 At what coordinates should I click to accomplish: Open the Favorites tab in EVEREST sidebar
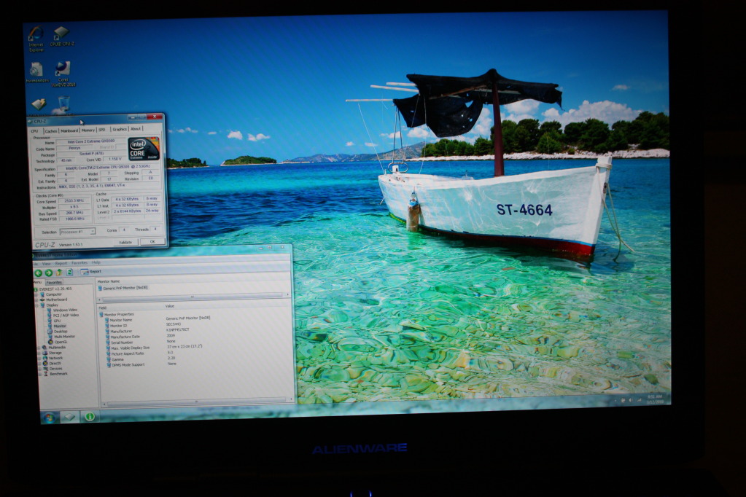(54, 282)
